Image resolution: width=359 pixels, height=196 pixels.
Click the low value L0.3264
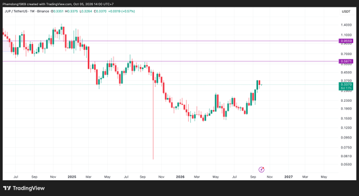(x=86, y=11)
